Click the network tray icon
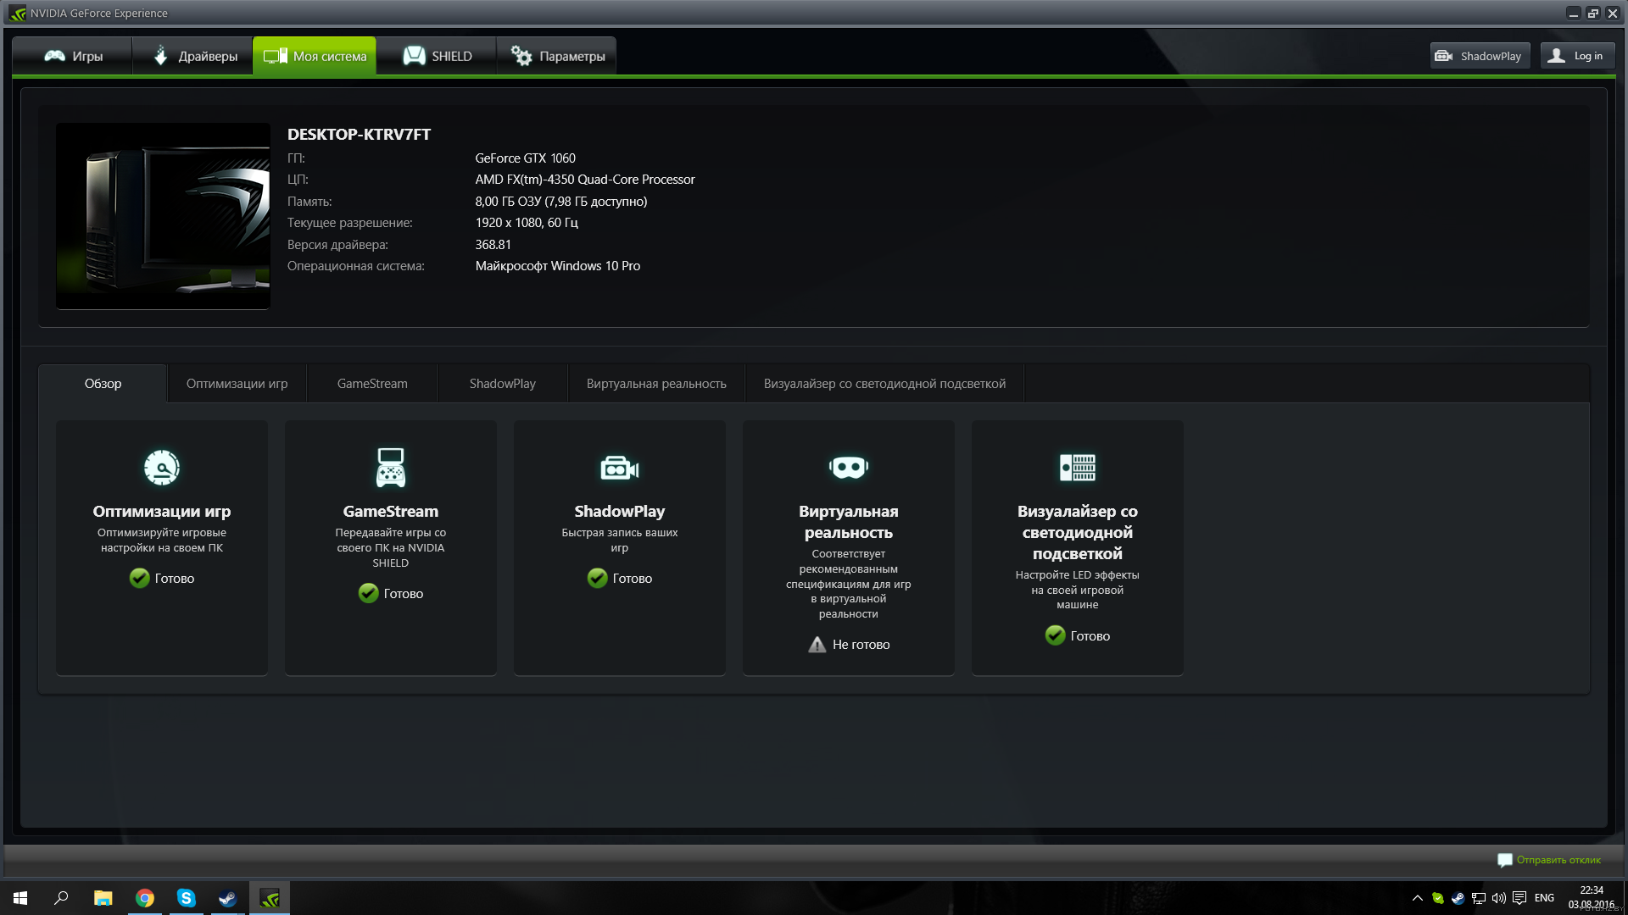 [1479, 898]
